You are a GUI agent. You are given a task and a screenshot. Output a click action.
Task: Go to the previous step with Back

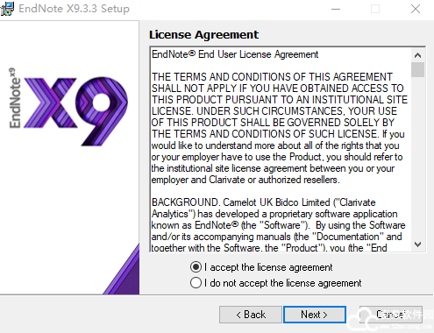tap(251, 315)
